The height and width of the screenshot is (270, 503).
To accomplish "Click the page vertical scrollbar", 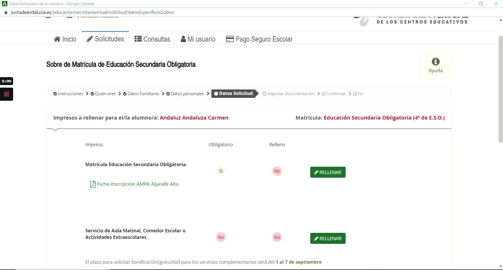I will 500,89.
